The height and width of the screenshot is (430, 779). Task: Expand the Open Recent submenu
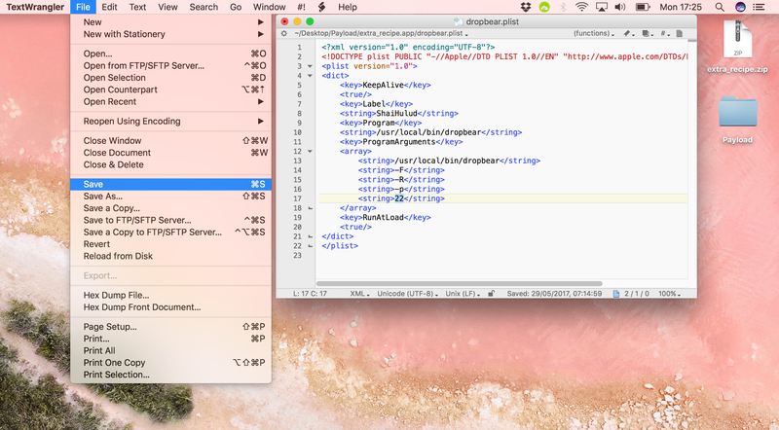click(171, 102)
